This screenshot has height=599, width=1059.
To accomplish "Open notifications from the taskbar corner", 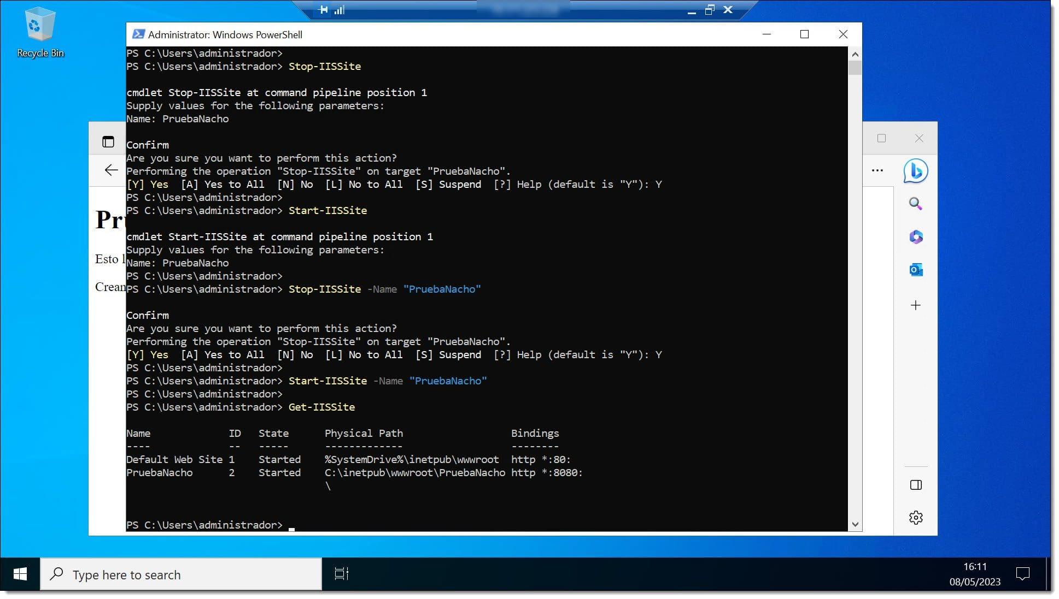I will (1023, 574).
